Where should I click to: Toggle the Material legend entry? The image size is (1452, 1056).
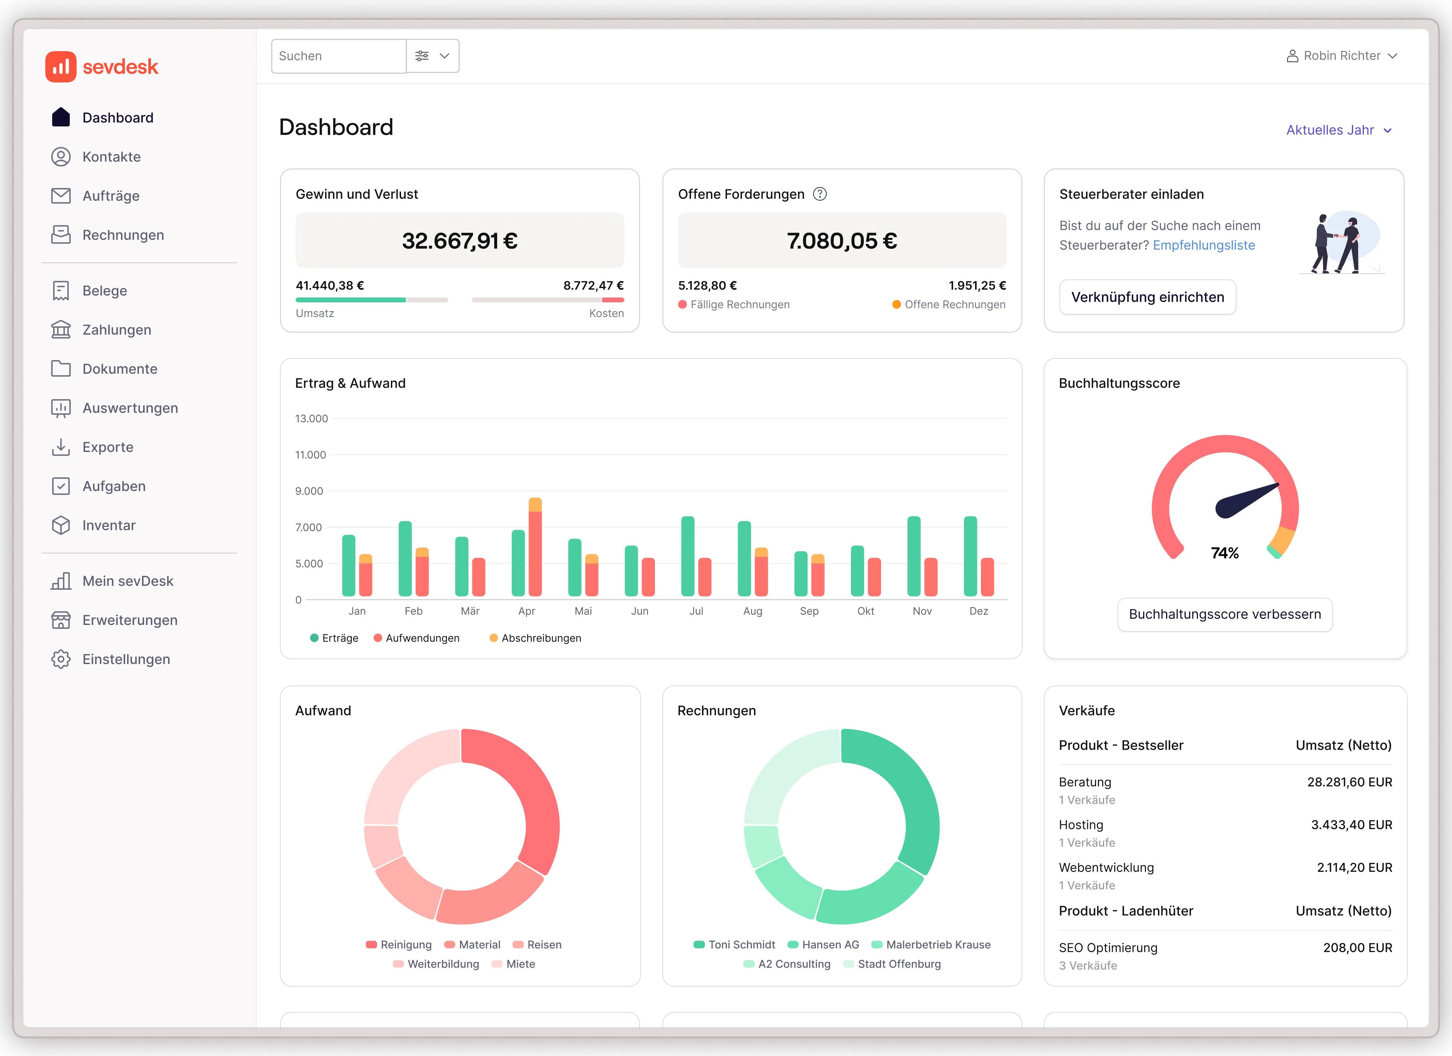(472, 945)
